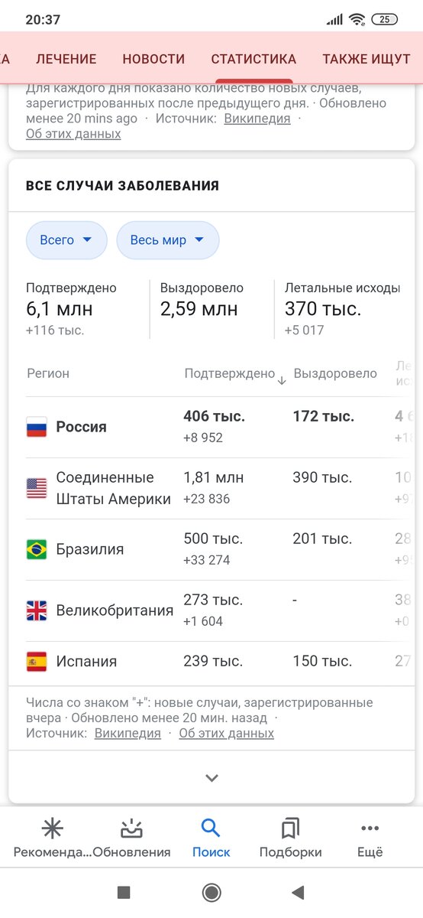Open the Ещё three-dots menu
The width and height of the screenshot is (423, 918).
[x=370, y=828]
